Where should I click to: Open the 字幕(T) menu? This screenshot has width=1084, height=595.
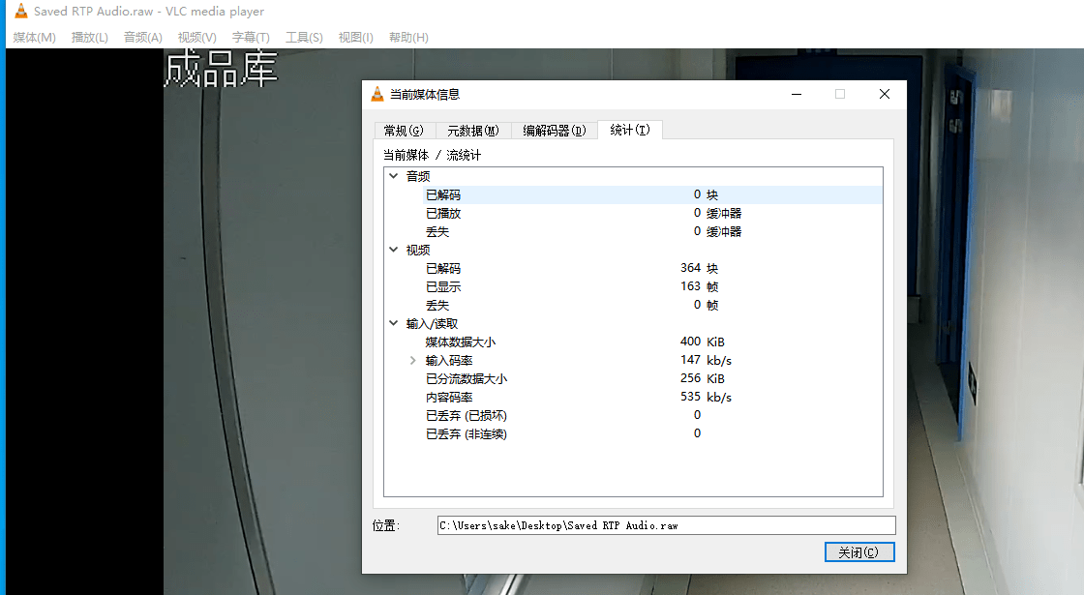pos(251,38)
